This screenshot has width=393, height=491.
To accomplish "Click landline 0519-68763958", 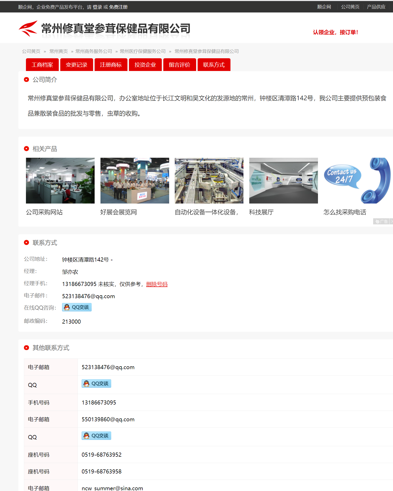I will (101, 471).
